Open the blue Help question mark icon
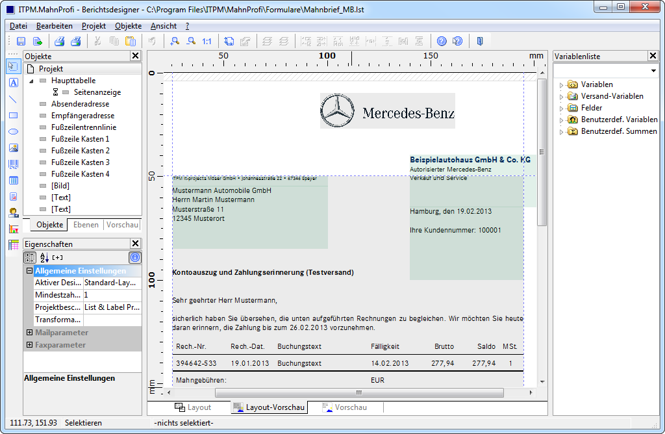The image size is (665, 434). (442, 41)
